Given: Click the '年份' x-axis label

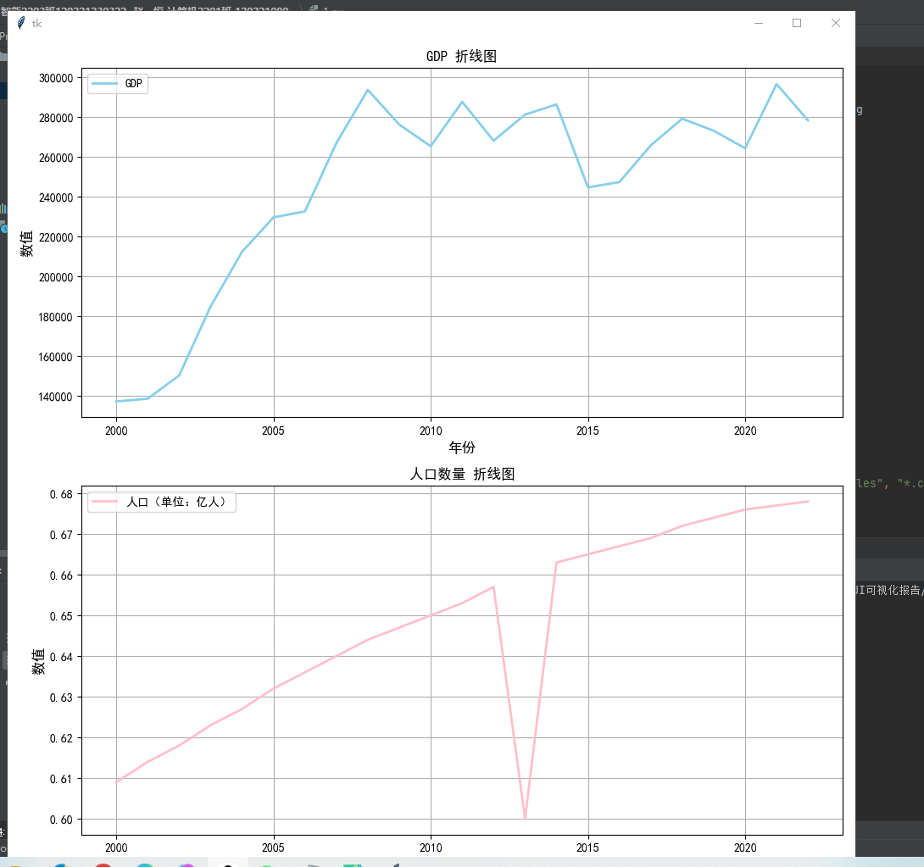Looking at the screenshot, I should pyautogui.click(x=462, y=447).
